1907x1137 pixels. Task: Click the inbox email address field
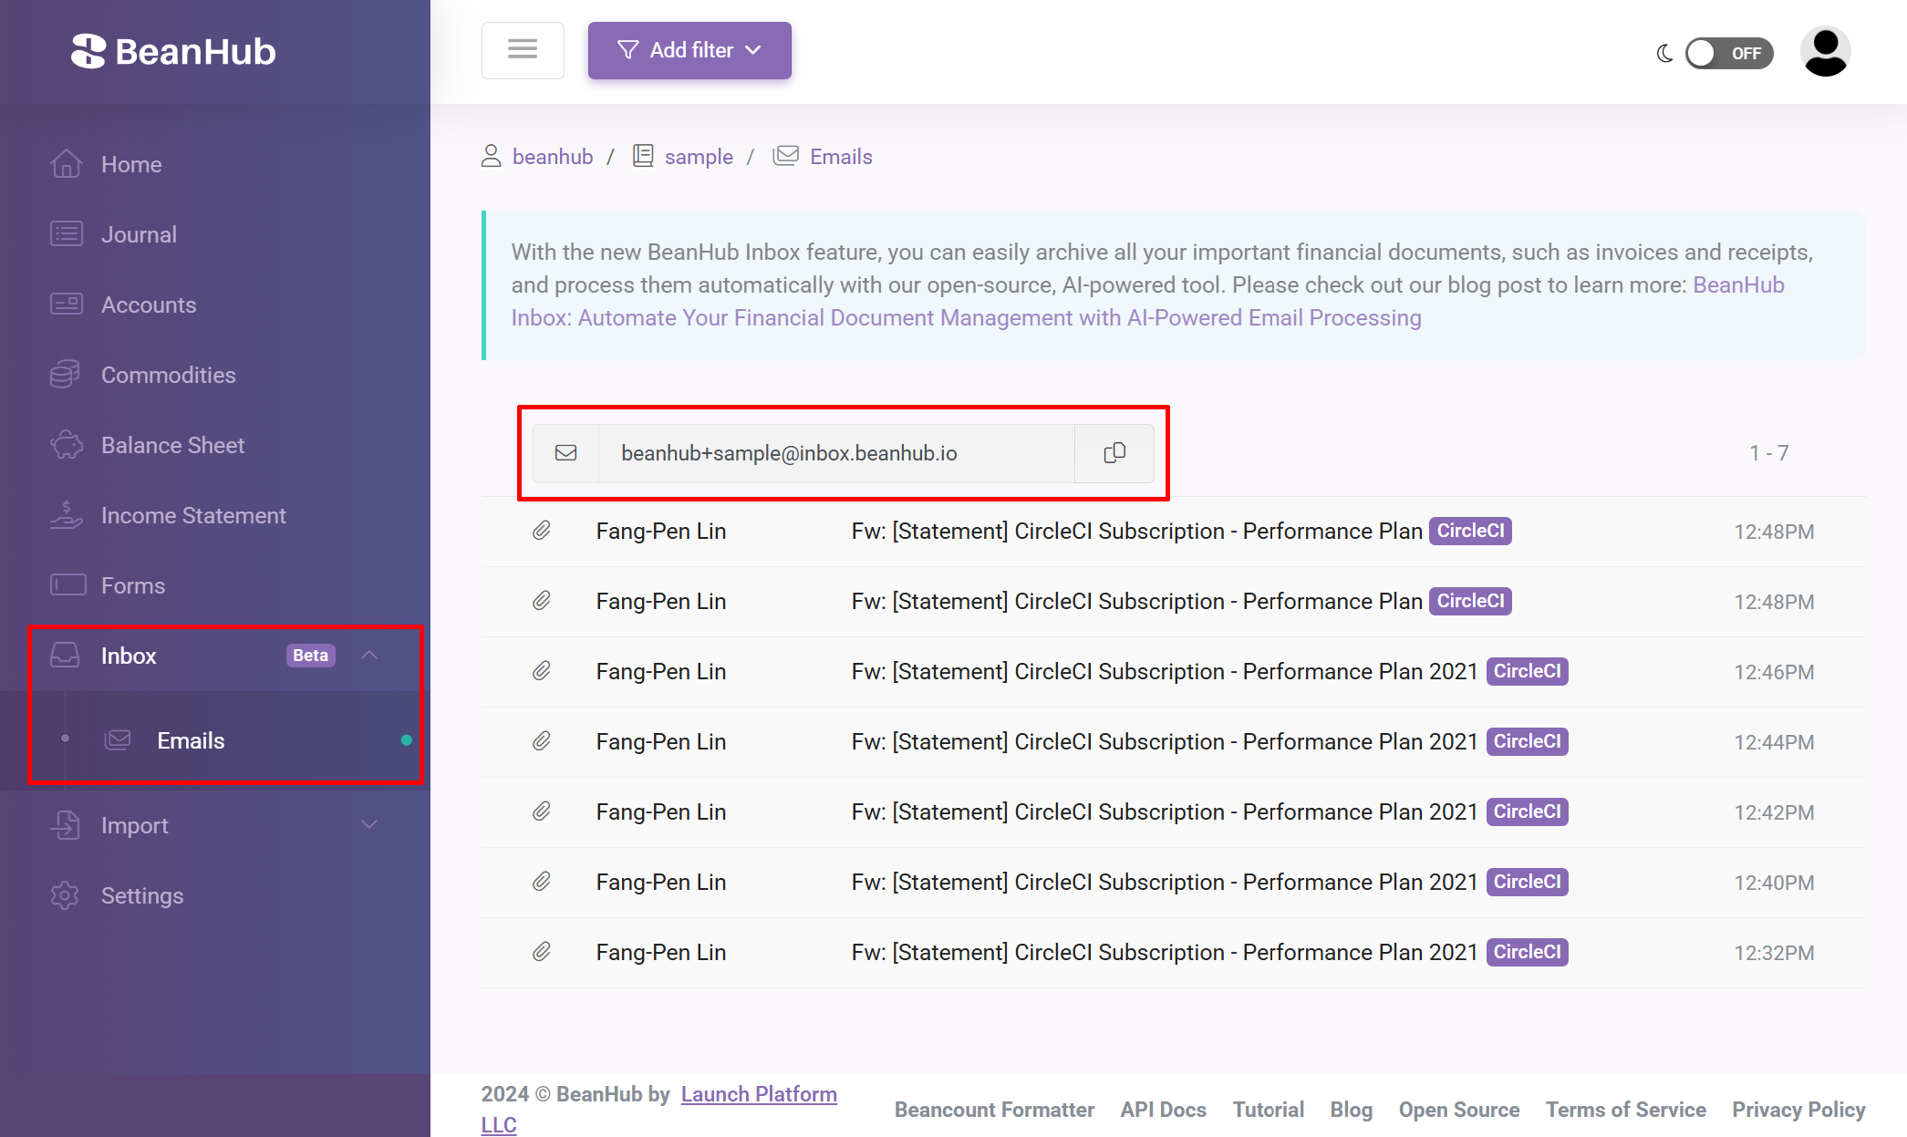tap(835, 453)
